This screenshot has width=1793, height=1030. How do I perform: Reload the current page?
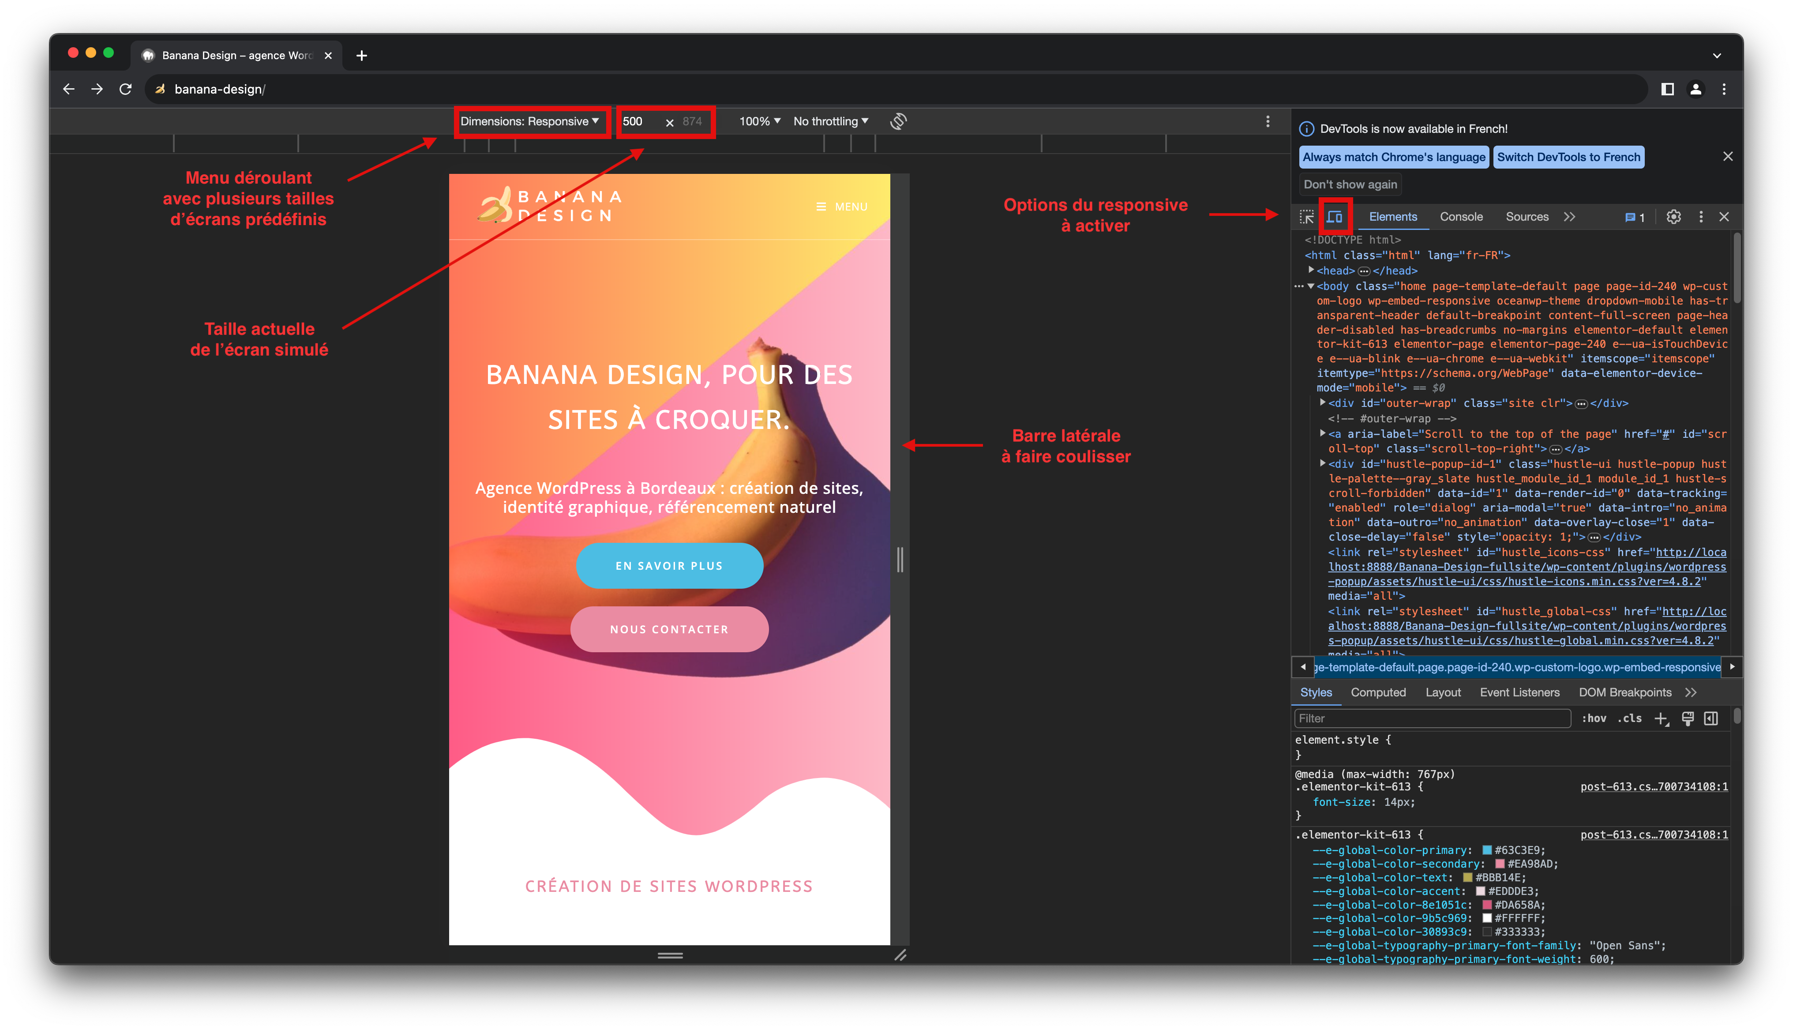tap(125, 89)
